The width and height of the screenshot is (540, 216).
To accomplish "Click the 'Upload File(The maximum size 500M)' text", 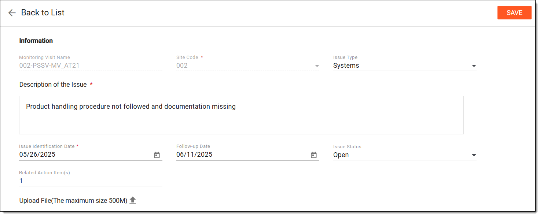I will pyautogui.click(x=73, y=201).
